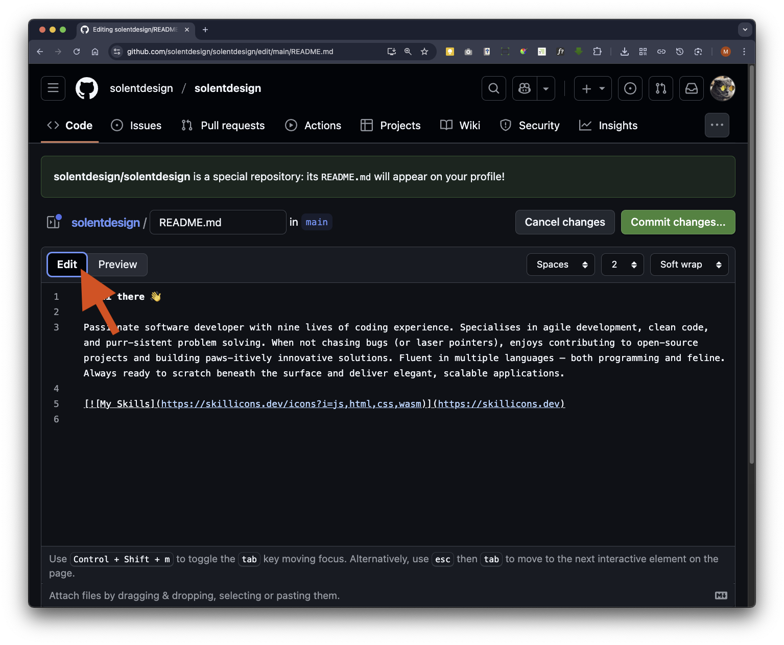Open the Spaces indent mode dropdown
The width and height of the screenshot is (784, 645).
coord(560,265)
